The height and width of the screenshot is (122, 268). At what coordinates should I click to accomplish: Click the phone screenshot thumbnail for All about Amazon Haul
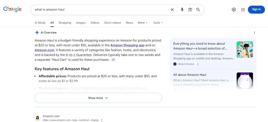point(245,81)
